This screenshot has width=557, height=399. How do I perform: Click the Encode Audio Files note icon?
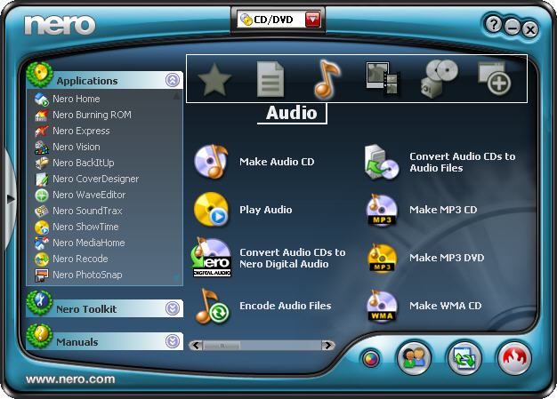click(x=213, y=306)
